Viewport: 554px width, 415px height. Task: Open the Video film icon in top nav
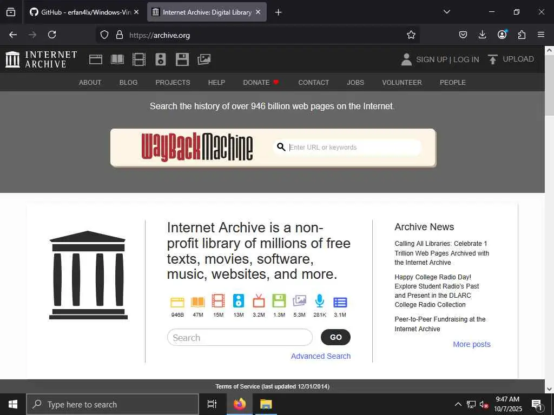pyautogui.click(x=139, y=59)
